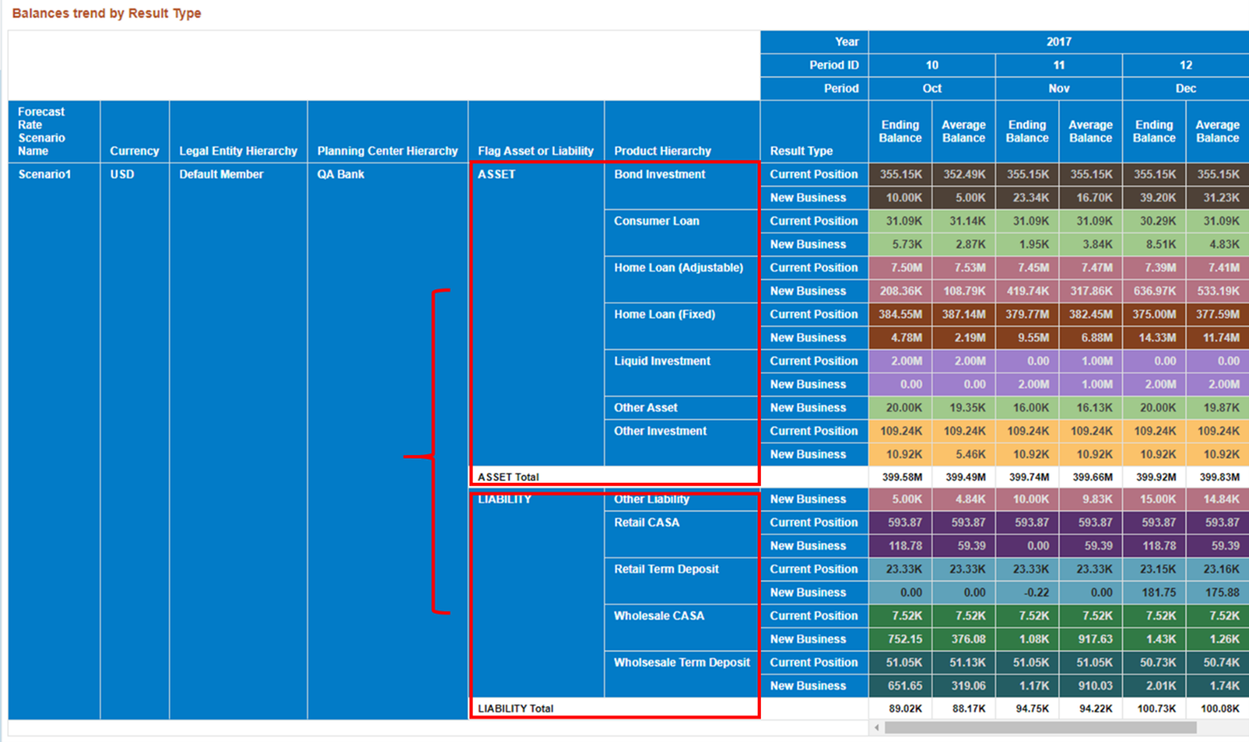Image resolution: width=1249 pixels, height=742 pixels.
Task: Click the '19.35K' Other Asset value
Action: pyautogui.click(x=964, y=407)
